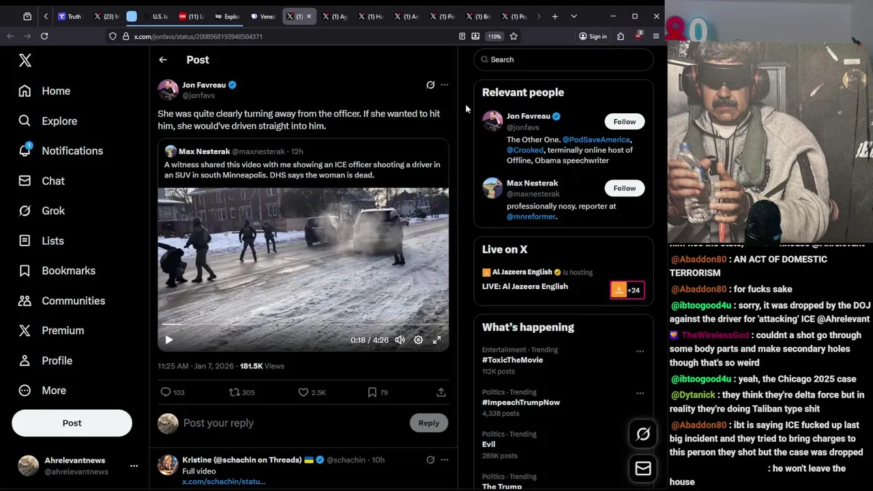Reload the page in browser toolbar
The height and width of the screenshot is (491, 873).
(x=44, y=36)
